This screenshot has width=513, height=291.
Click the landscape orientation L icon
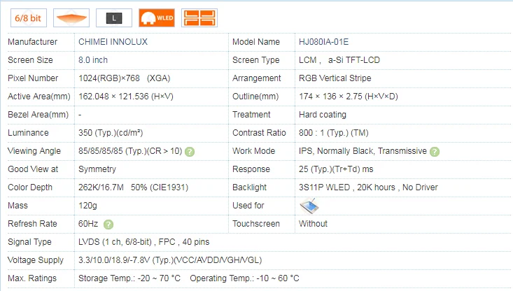point(114,17)
